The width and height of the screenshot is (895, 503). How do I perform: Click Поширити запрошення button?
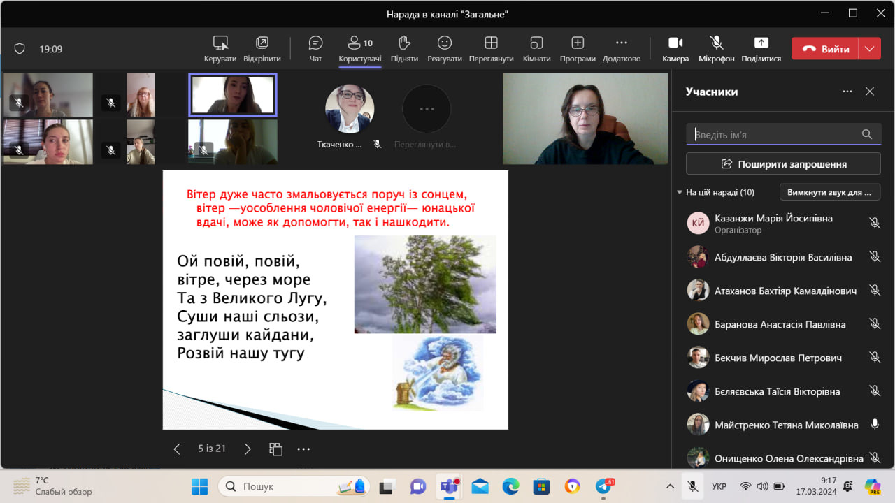click(783, 164)
